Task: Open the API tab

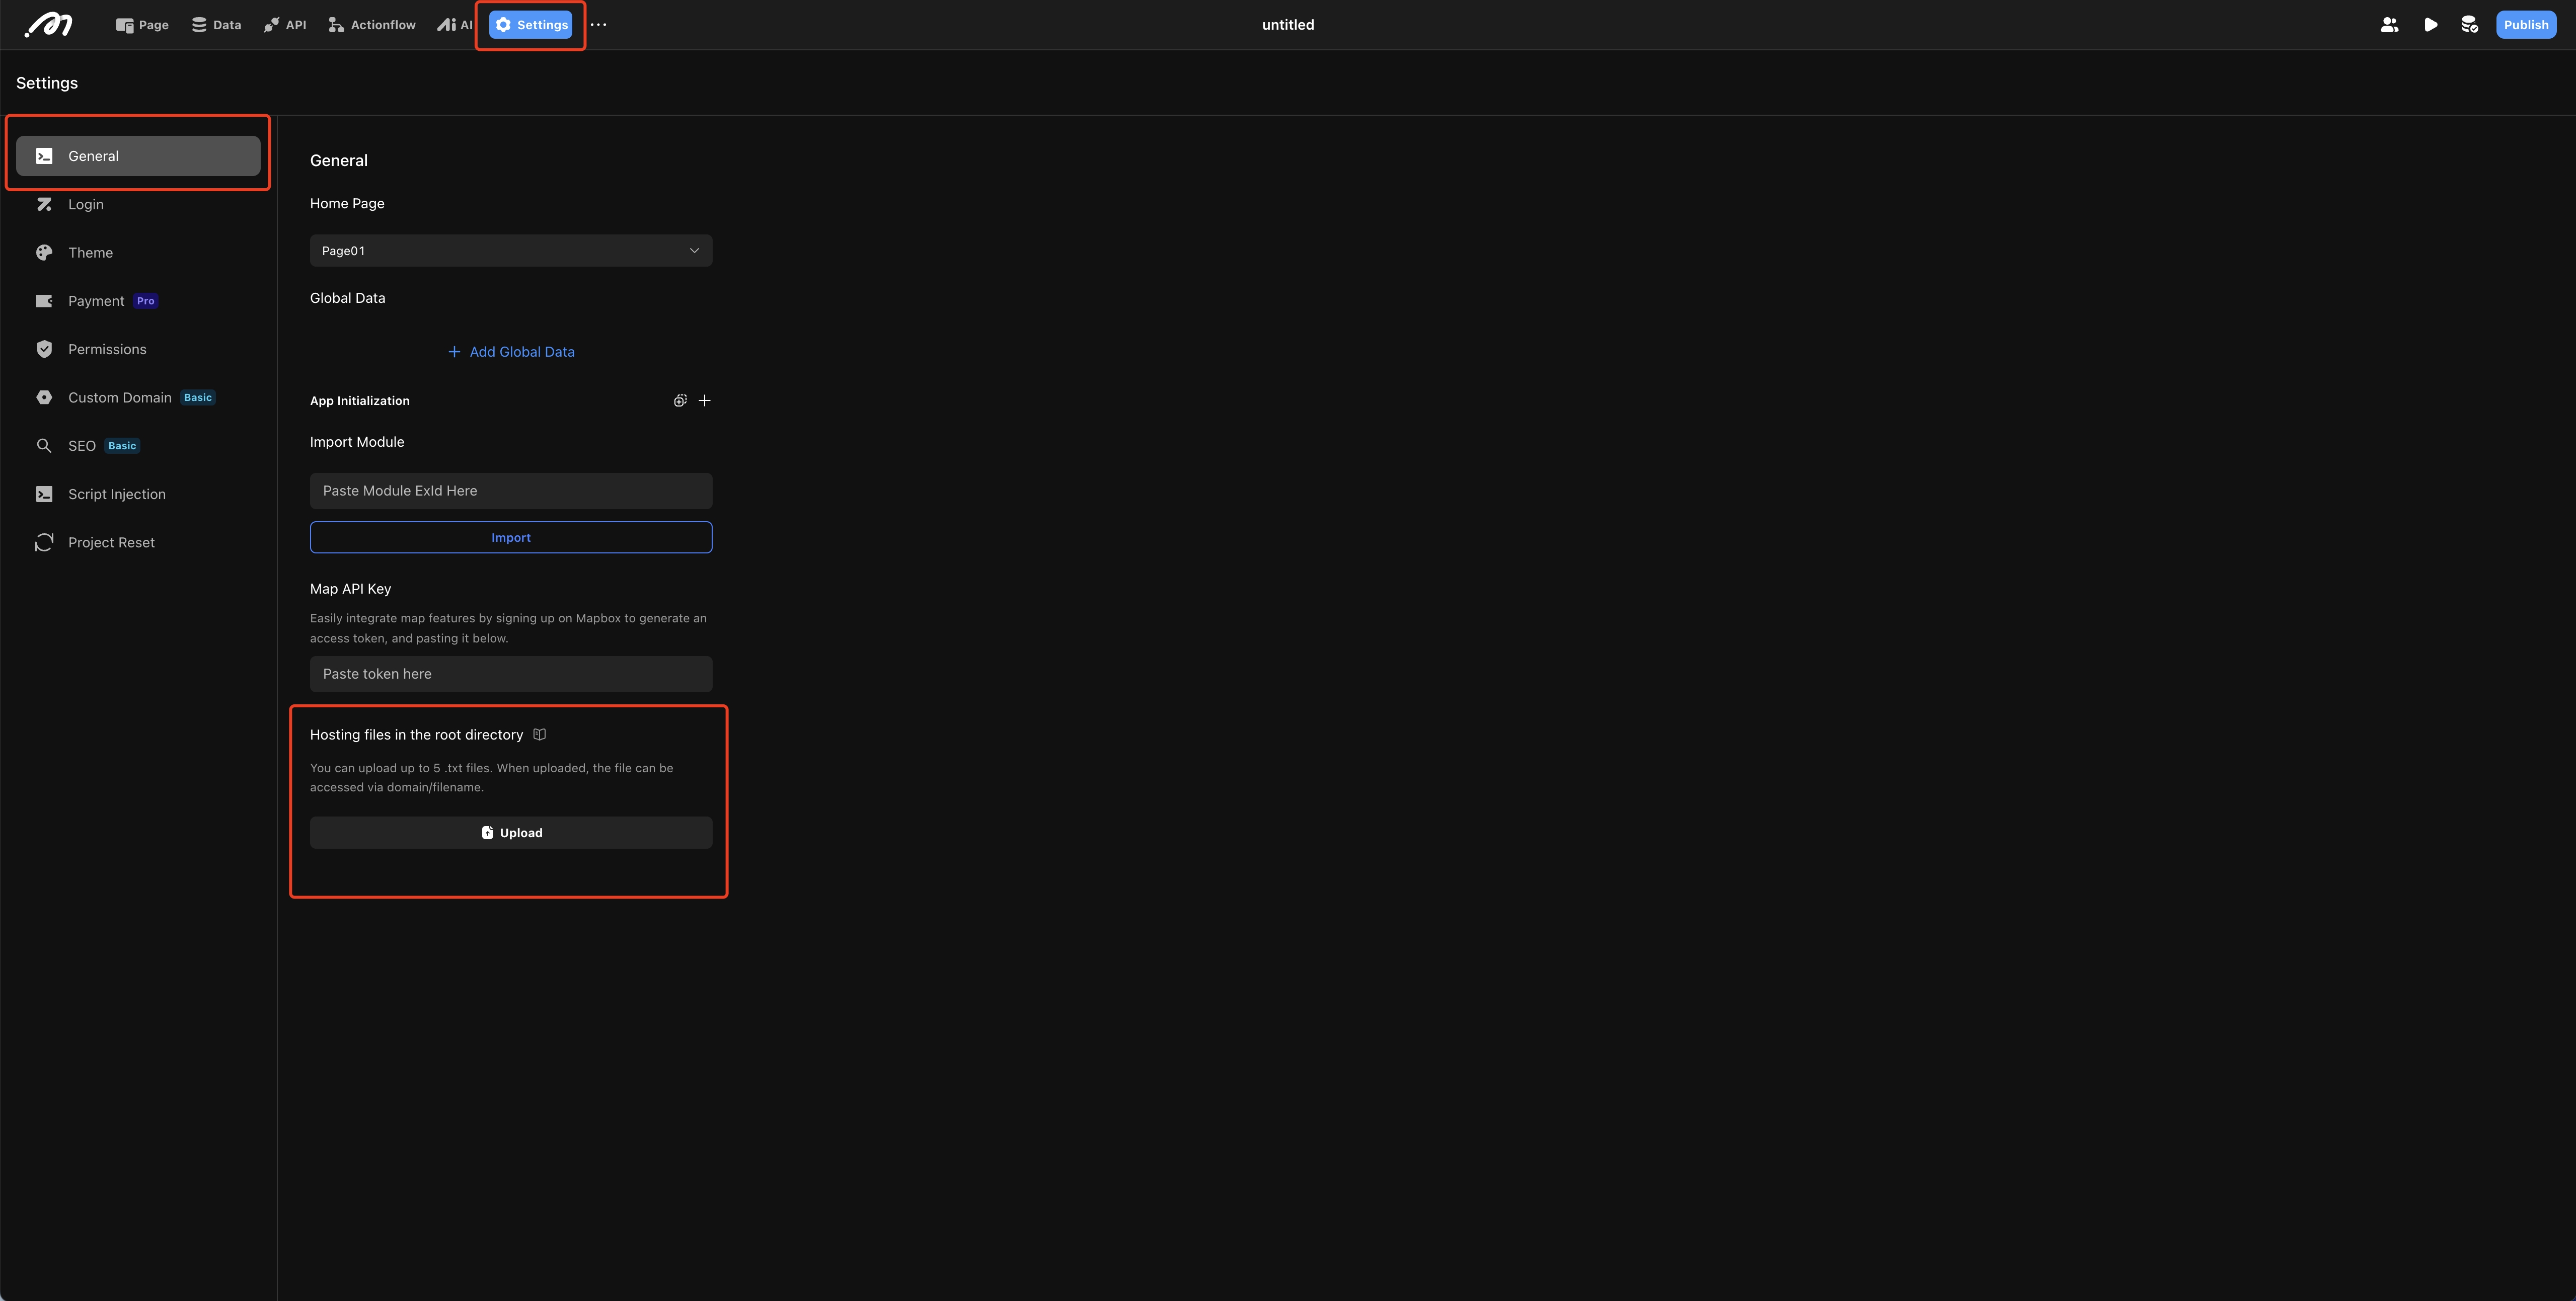Action: [285, 25]
